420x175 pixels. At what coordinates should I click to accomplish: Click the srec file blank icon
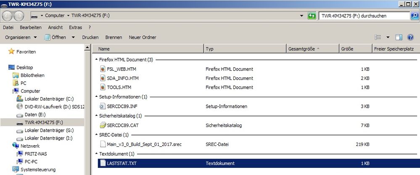103,144
